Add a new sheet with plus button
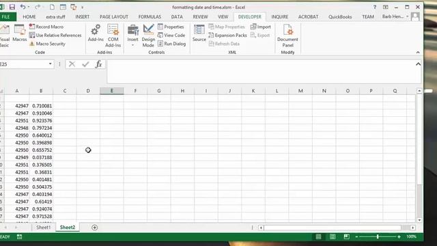 (x=94, y=228)
